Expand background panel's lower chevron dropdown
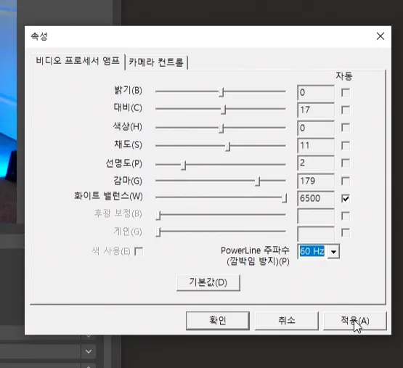This screenshot has height=368, width=403. click(x=89, y=351)
